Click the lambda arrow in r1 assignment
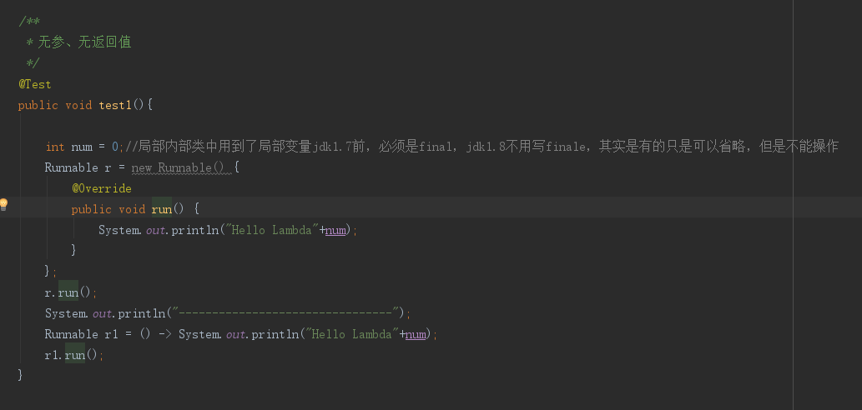The height and width of the screenshot is (410, 862). pyautogui.click(x=165, y=334)
